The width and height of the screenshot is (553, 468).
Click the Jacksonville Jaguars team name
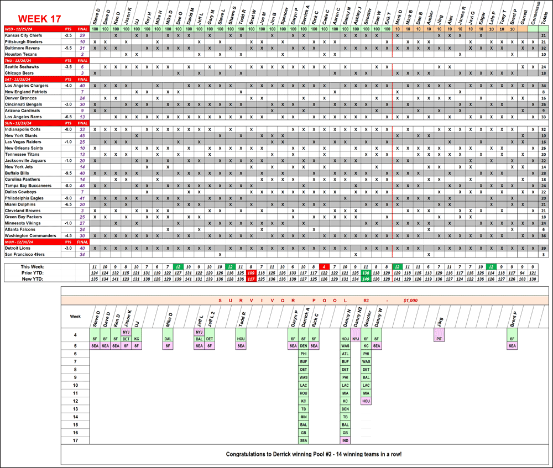click(x=25, y=161)
